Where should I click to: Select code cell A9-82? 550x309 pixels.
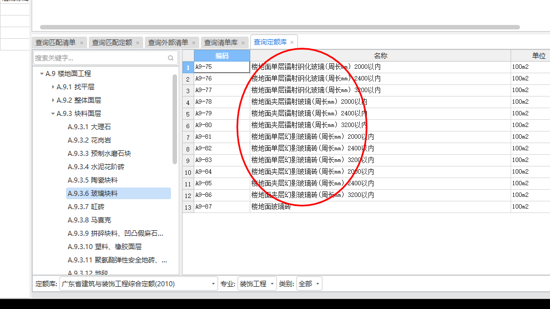[222, 148]
